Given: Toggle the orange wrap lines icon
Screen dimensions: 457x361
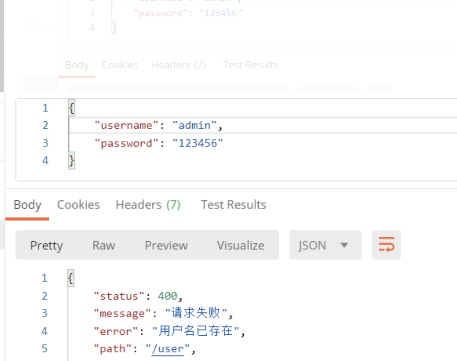Looking at the screenshot, I should click(x=386, y=245).
